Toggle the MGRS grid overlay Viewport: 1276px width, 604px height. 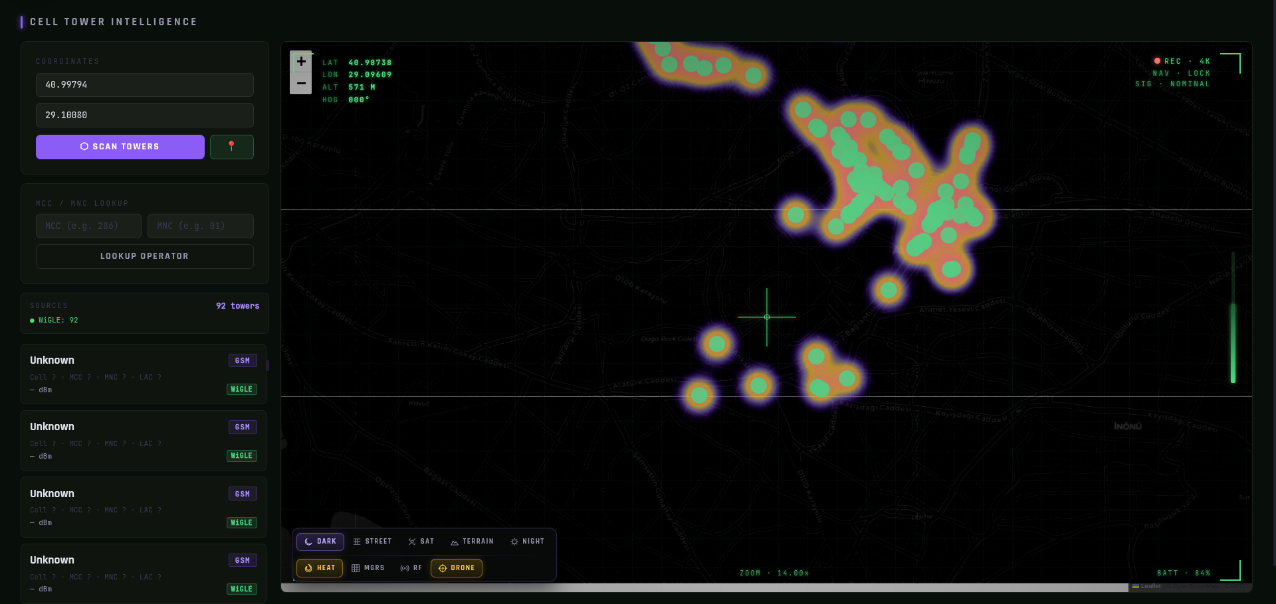click(368, 568)
